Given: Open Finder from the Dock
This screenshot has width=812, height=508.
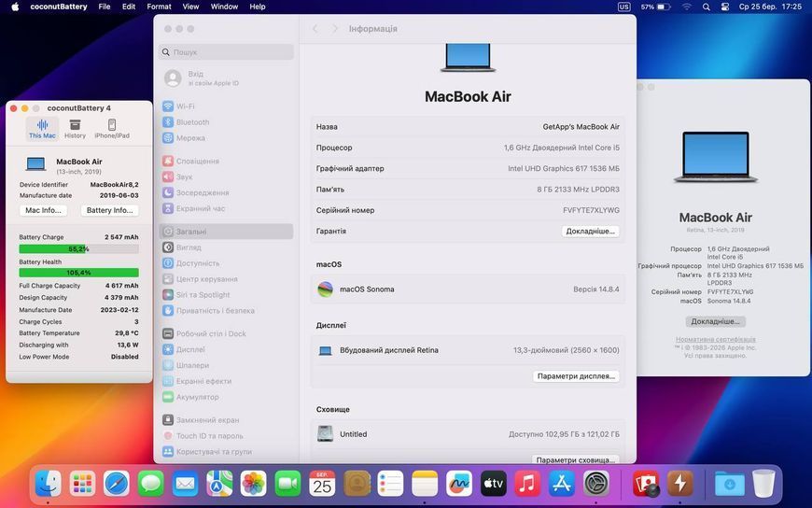Looking at the screenshot, I should point(49,484).
